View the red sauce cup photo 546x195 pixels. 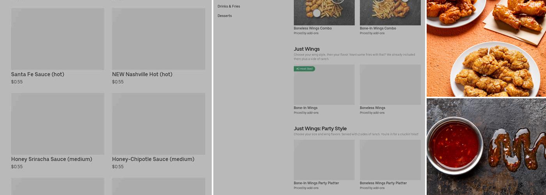tap(486, 147)
